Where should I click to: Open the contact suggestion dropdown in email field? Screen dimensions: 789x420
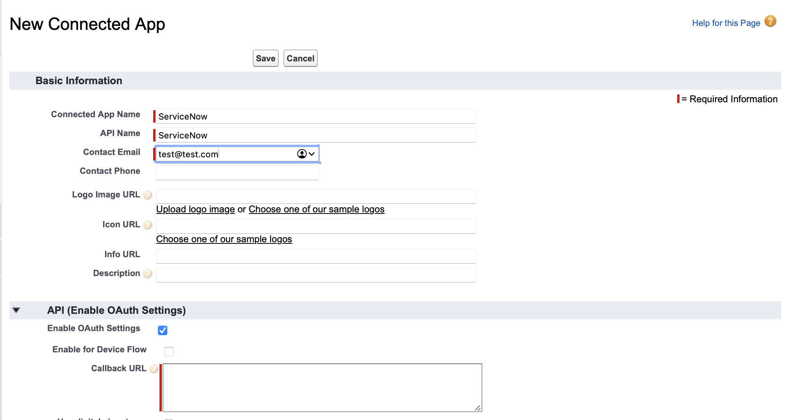coord(311,154)
